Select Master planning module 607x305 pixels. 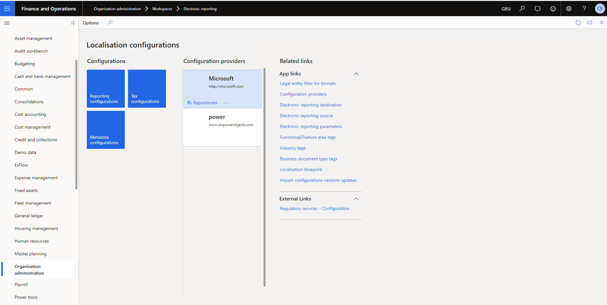[x=30, y=254]
